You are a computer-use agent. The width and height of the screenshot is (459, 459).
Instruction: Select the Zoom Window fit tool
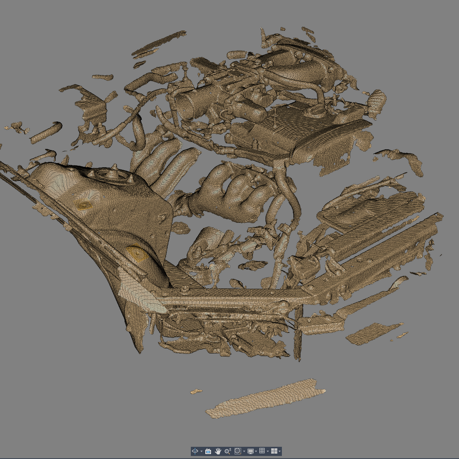[238, 451]
